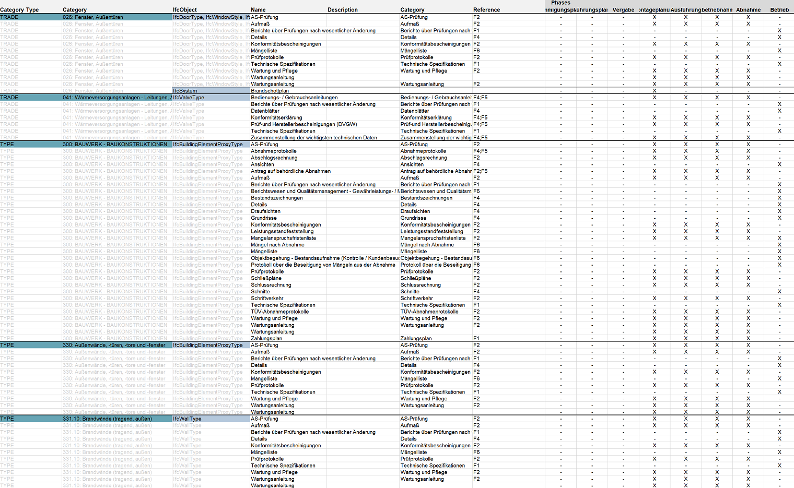Select the 'Reference' column header

[x=487, y=10]
